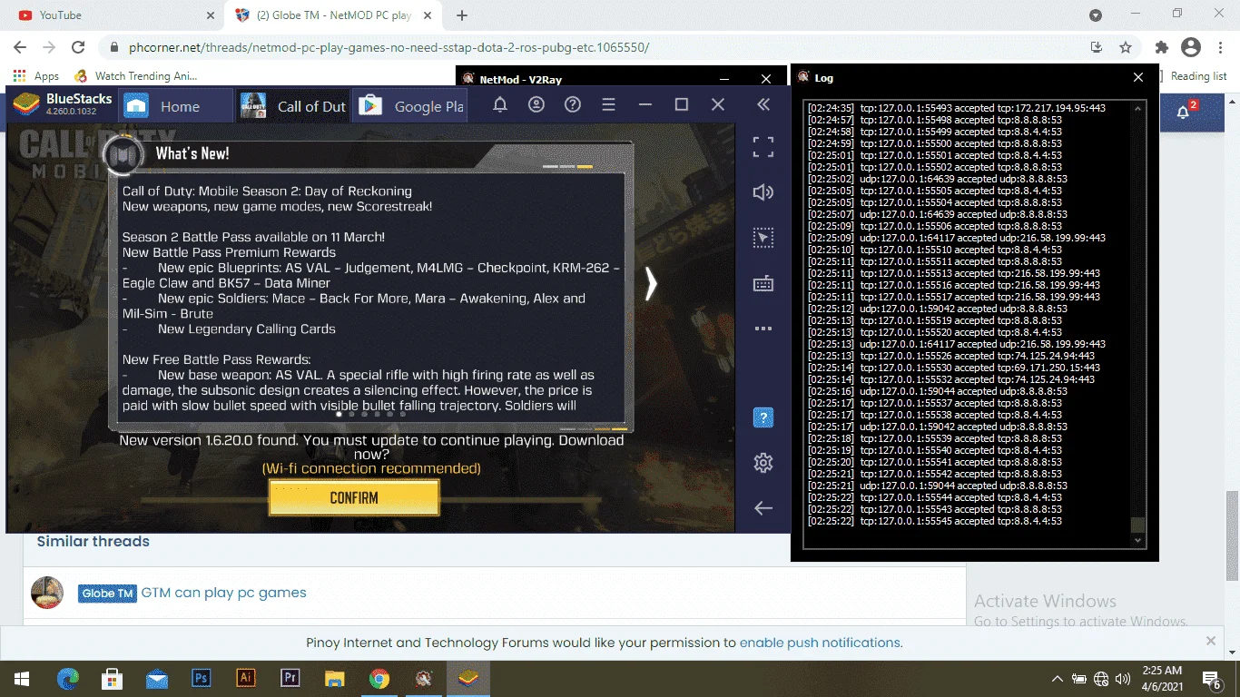
Task: Go to next What's New page arrow
Action: (650, 284)
